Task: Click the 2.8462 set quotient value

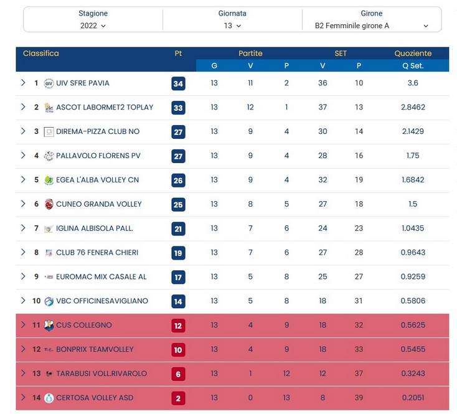Action: point(413,107)
